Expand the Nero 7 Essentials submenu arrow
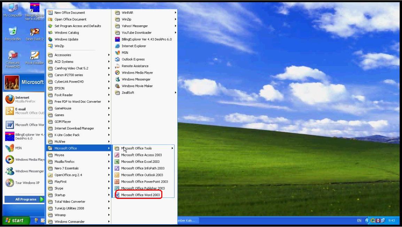402x227 pixels. [109, 168]
